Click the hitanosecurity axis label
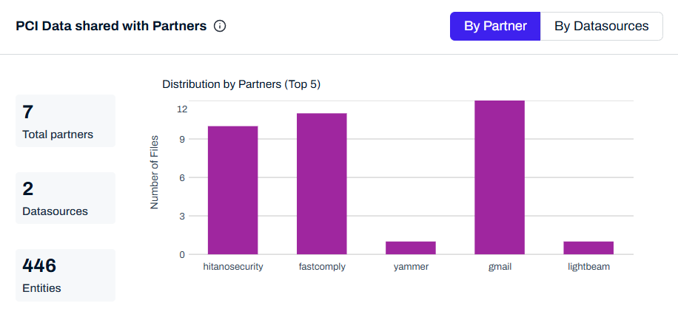678x320 pixels. 233,267
